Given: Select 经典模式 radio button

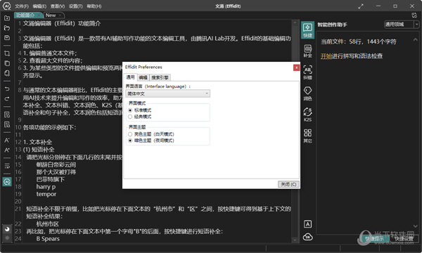Looking at the screenshot, I should 130,117.
